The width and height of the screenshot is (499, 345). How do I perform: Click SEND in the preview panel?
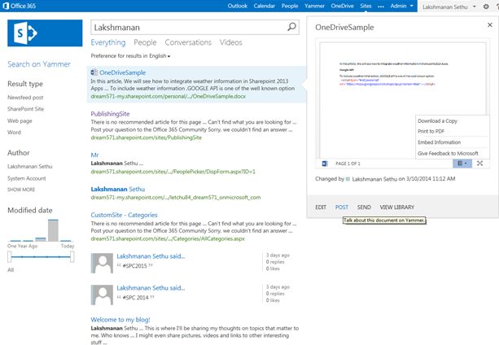pyautogui.click(x=364, y=207)
